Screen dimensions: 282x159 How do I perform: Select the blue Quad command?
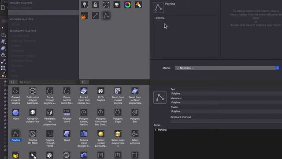point(67,136)
